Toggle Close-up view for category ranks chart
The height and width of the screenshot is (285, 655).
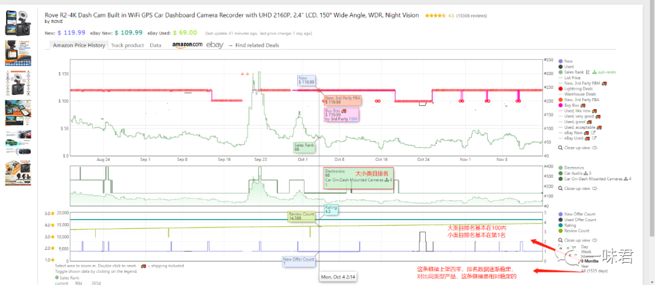[x=577, y=188]
